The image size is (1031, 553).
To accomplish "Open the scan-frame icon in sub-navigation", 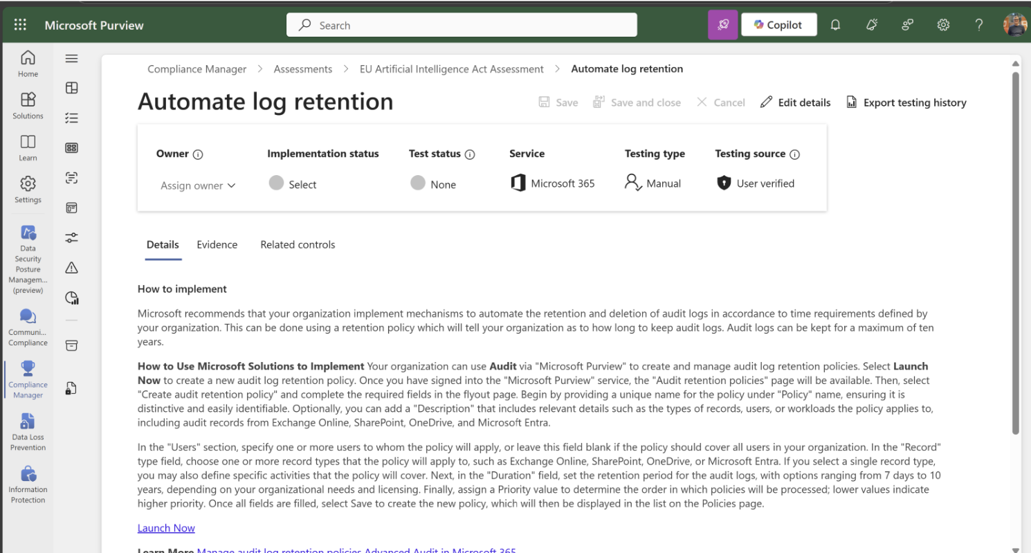I will pos(71,178).
